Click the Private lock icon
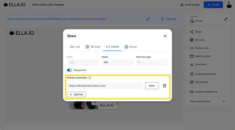 click(192, 21)
